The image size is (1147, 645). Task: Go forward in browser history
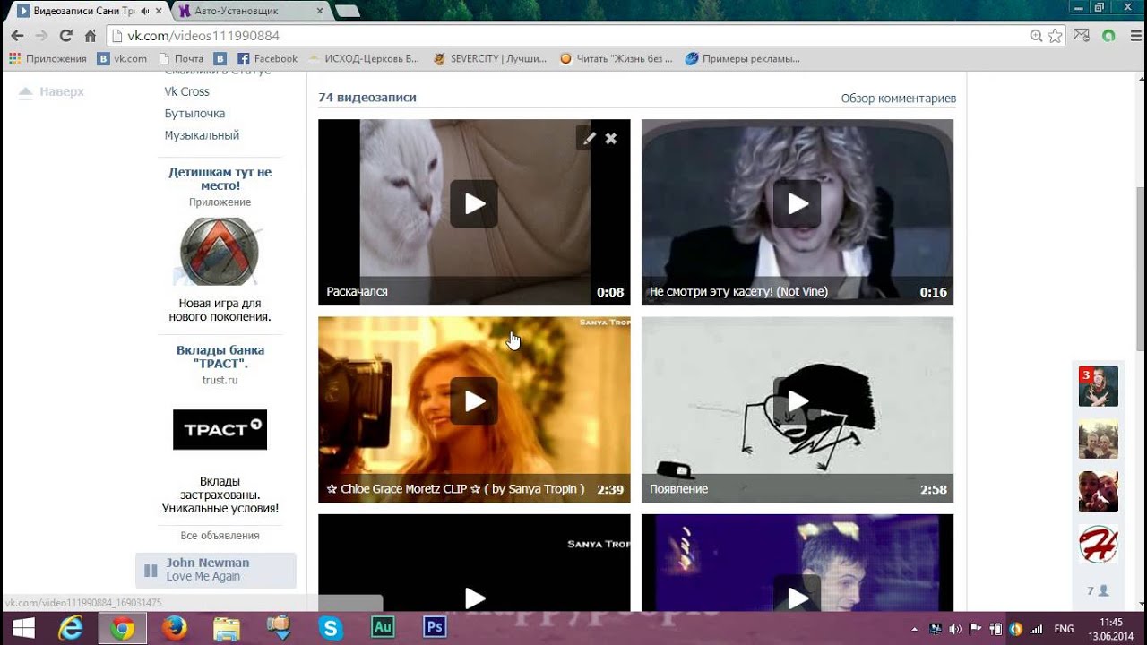point(41,36)
